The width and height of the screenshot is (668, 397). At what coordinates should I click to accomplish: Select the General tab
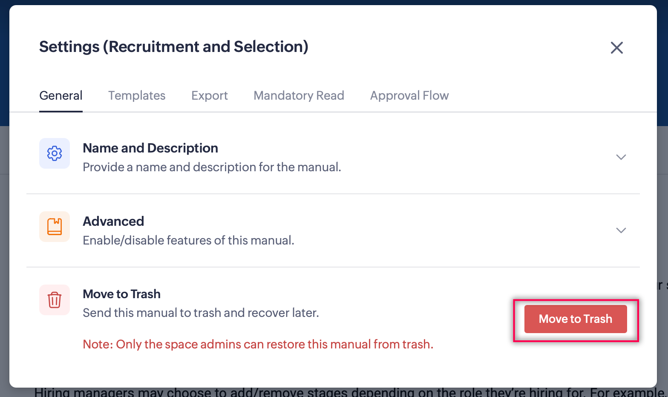pyautogui.click(x=61, y=95)
